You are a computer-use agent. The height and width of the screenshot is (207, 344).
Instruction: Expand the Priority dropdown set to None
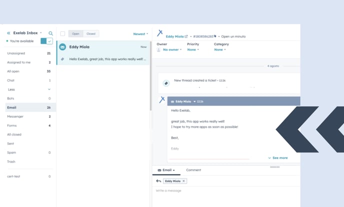193,49
